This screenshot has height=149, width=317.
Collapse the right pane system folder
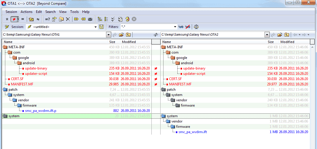coord(164,116)
